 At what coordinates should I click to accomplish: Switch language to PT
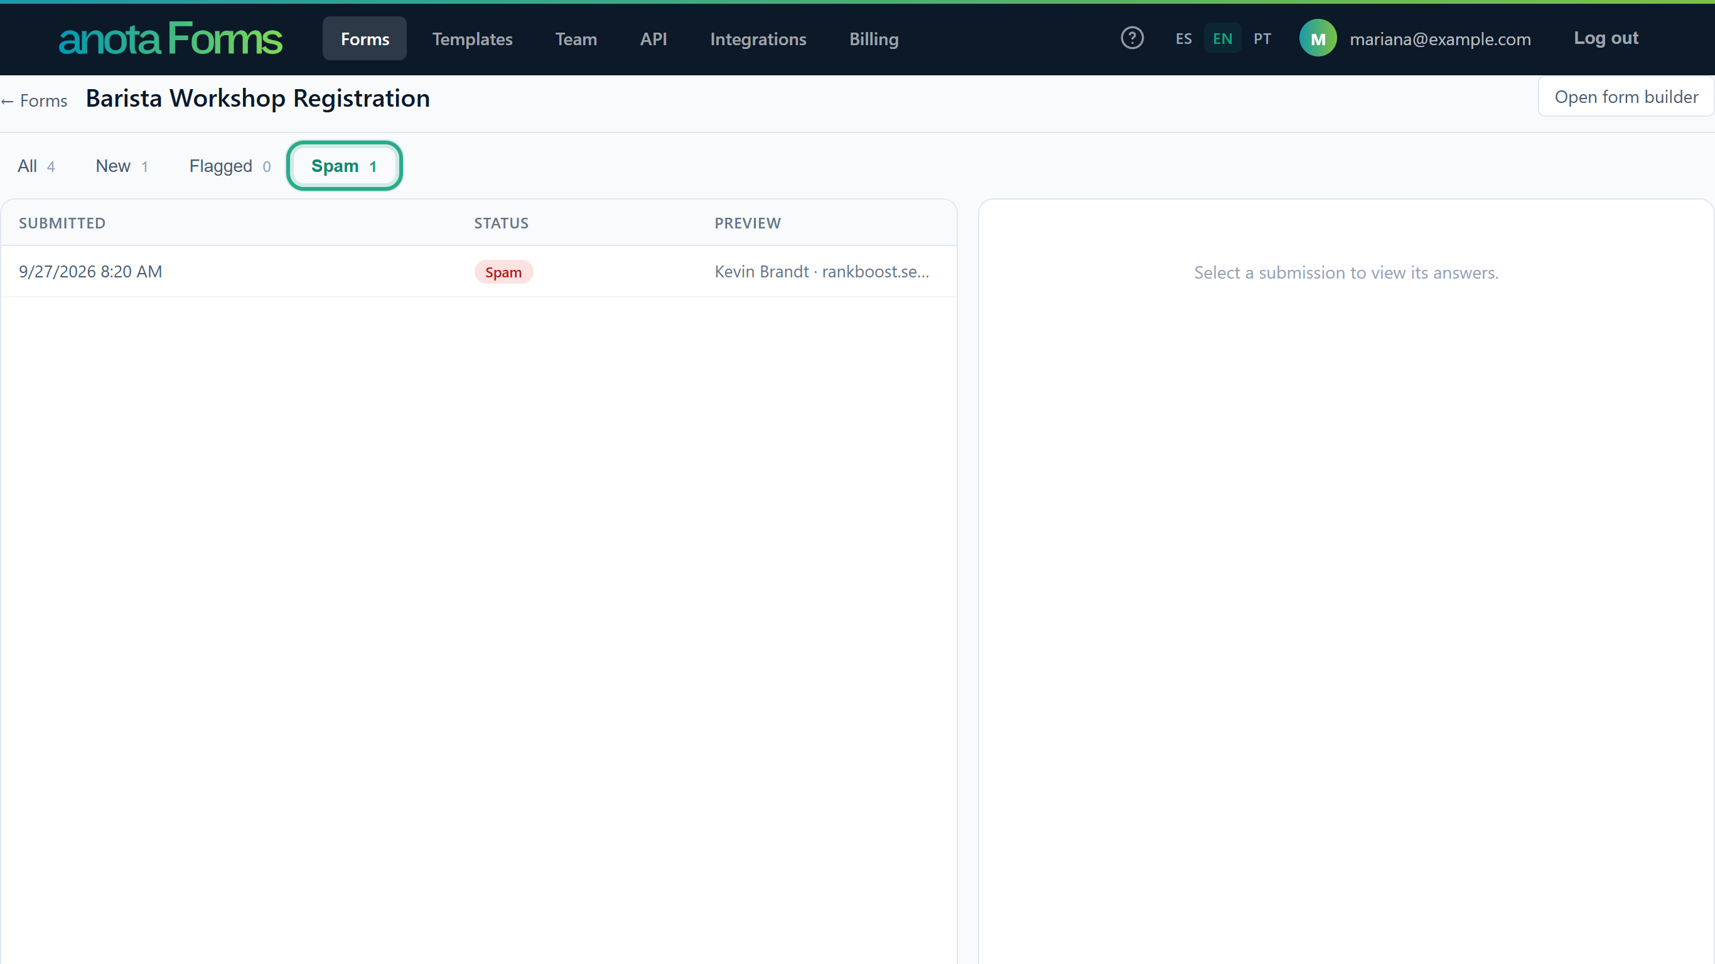pos(1262,39)
